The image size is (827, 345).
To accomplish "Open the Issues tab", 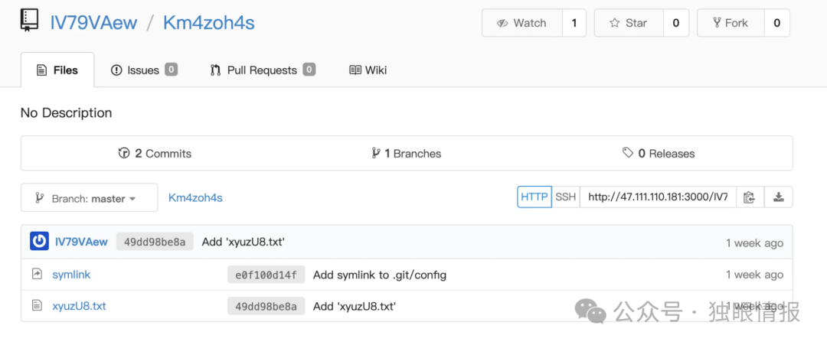I will tap(144, 70).
